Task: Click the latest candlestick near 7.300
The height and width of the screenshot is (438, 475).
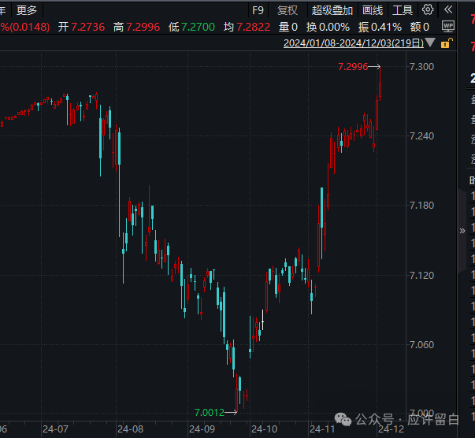Action: tap(380, 83)
